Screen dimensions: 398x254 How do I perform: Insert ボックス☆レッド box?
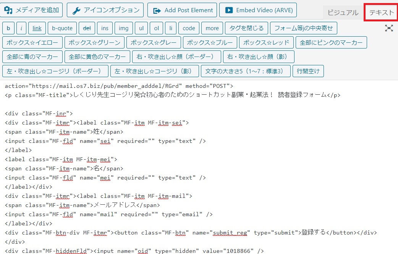pyautogui.click(x=266, y=42)
